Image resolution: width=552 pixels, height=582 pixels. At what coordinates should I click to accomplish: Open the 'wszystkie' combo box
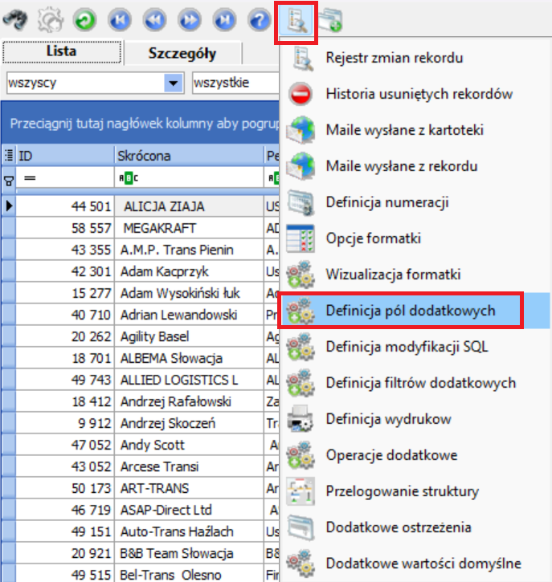coord(235,83)
